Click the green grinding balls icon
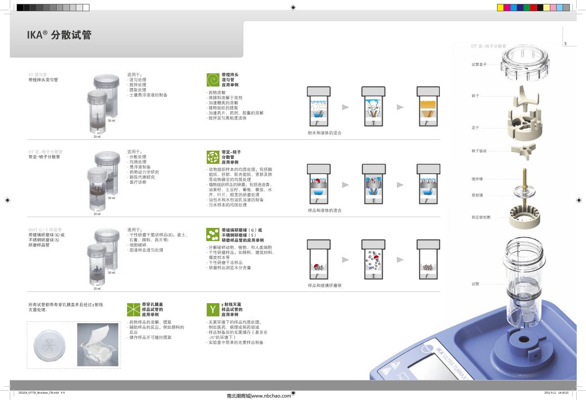This screenshot has width=586, height=400. (213, 235)
